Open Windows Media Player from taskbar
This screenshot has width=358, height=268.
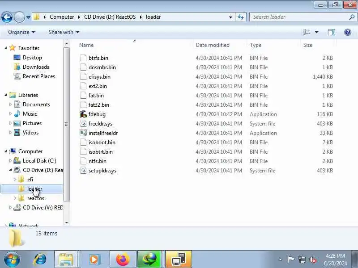(x=94, y=260)
